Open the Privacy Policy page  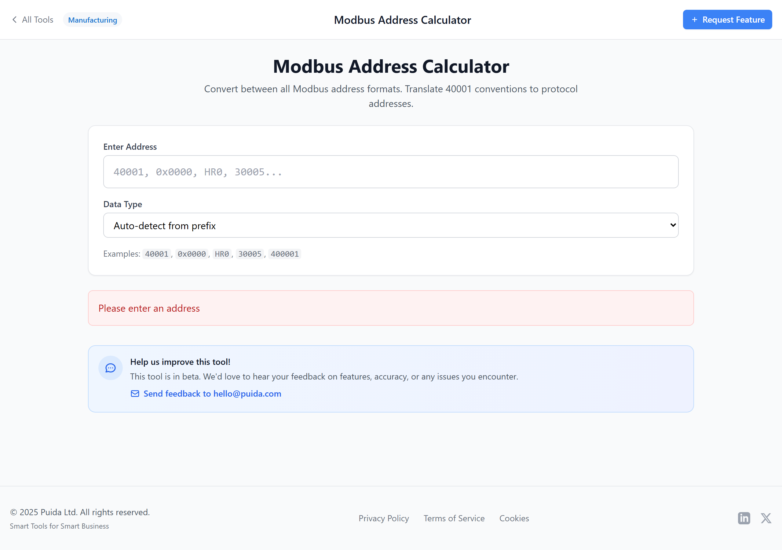384,518
